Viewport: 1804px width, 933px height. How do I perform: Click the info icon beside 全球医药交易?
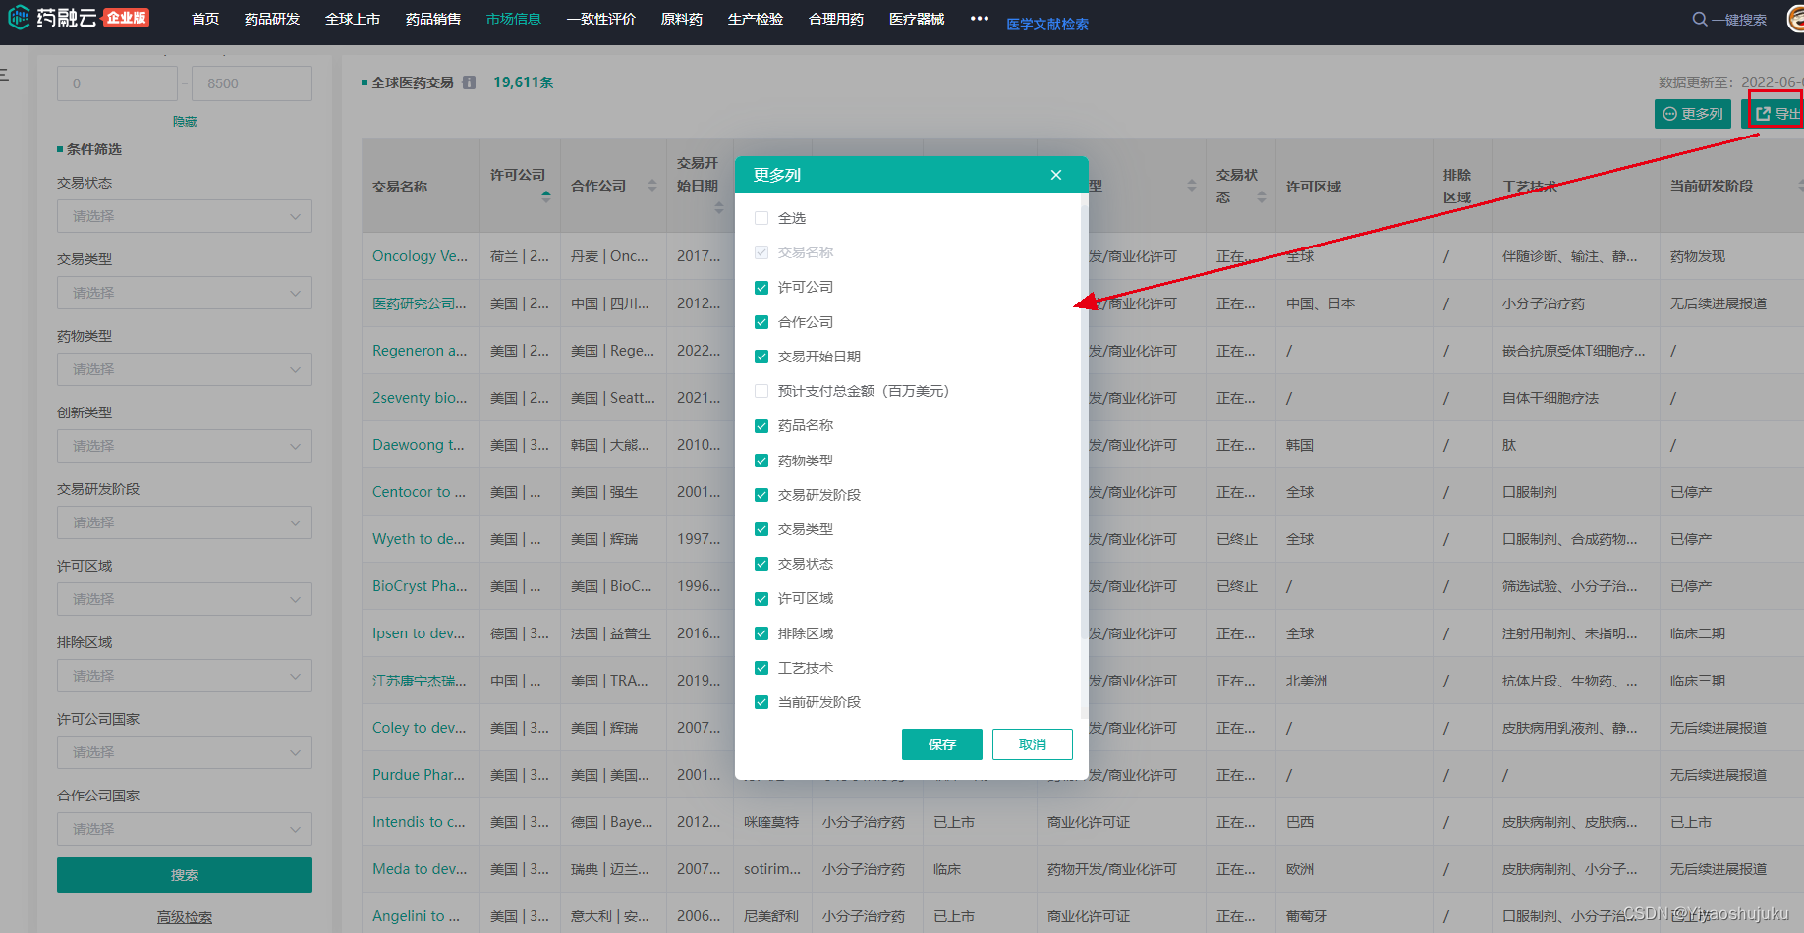(469, 82)
